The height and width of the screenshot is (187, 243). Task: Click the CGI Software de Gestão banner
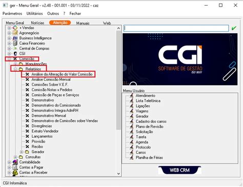[180, 59]
